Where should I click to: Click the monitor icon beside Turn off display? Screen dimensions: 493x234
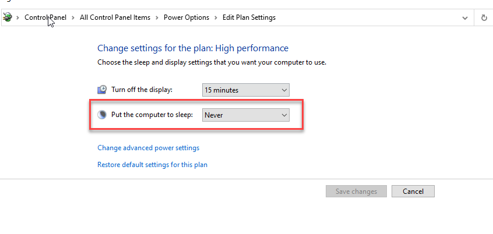tap(102, 90)
